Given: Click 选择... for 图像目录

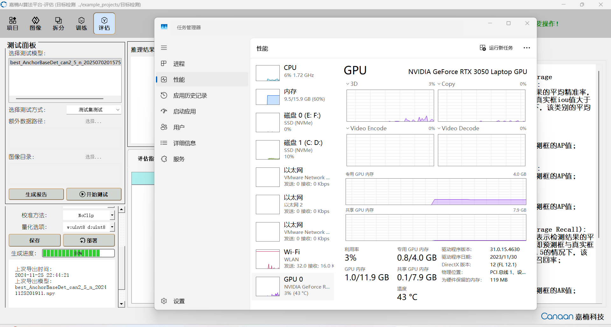Looking at the screenshot, I should coord(93,157).
